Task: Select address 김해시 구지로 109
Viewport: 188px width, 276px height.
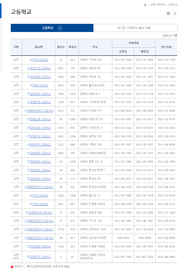Action: (91, 221)
